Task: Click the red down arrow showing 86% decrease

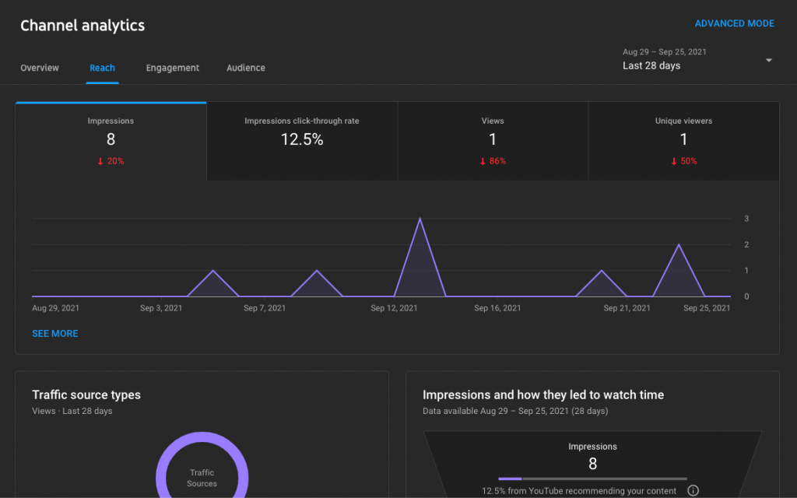Action: tap(483, 161)
